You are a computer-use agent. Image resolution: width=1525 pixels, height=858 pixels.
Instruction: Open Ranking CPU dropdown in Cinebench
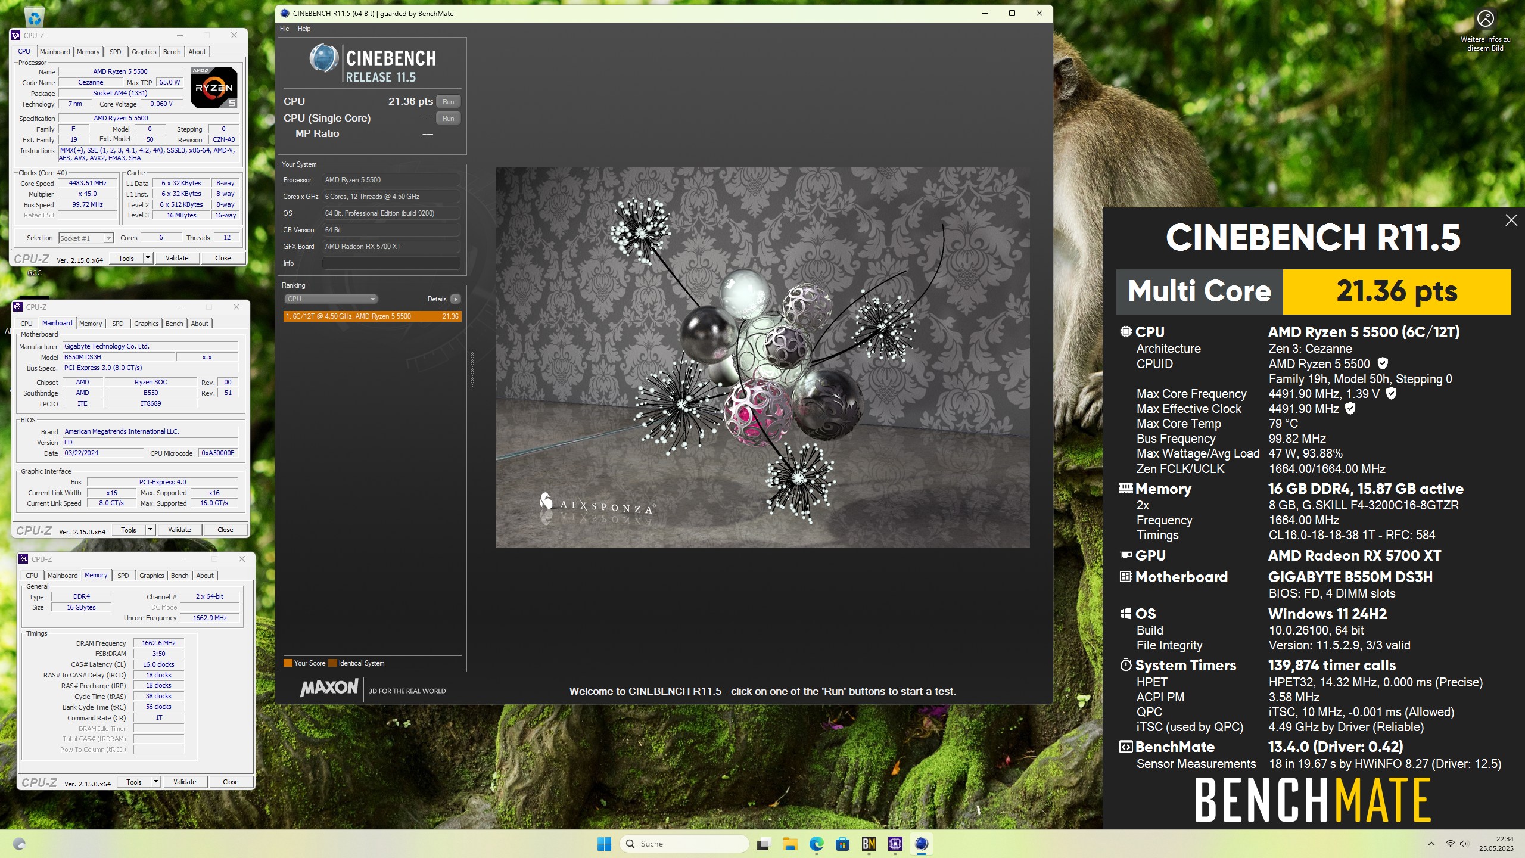click(x=331, y=299)
